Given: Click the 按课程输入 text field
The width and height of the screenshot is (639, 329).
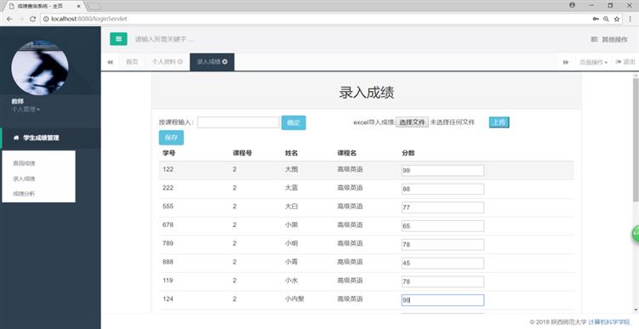Looking at the screenshot, I should click(238, 122).
